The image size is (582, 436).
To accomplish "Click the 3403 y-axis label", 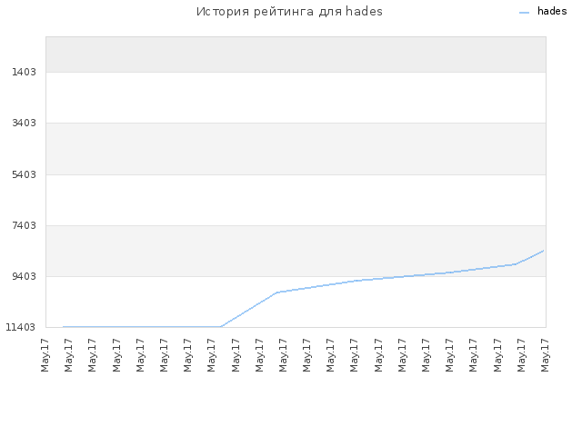I will tap(24, 123).
